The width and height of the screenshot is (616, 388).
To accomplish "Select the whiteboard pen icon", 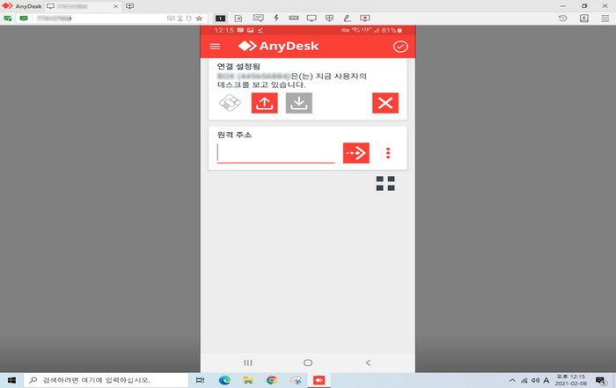I will coord(347,18).
